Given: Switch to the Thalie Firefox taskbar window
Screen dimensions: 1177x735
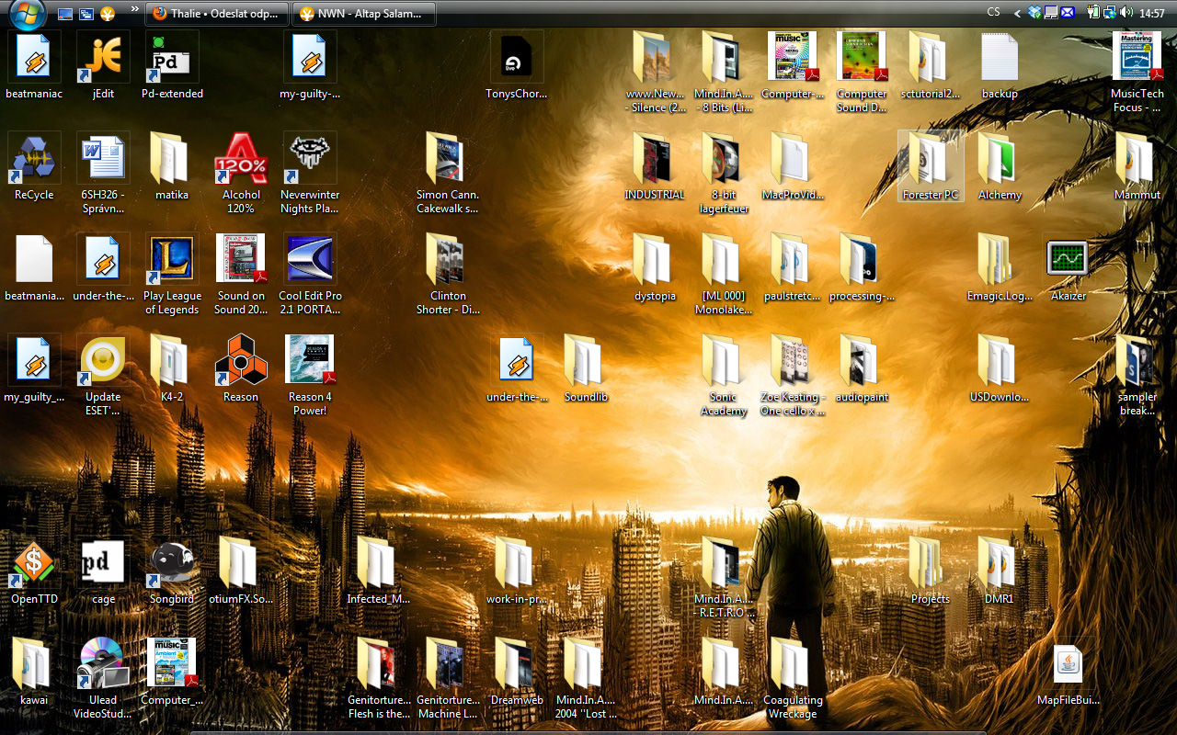Looking at the screenshot, I should 216,14.
